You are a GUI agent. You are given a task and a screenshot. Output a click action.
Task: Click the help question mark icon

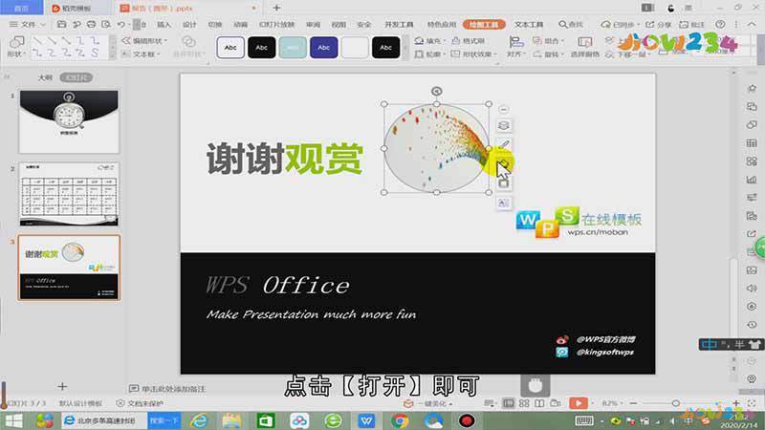[720, 24]
